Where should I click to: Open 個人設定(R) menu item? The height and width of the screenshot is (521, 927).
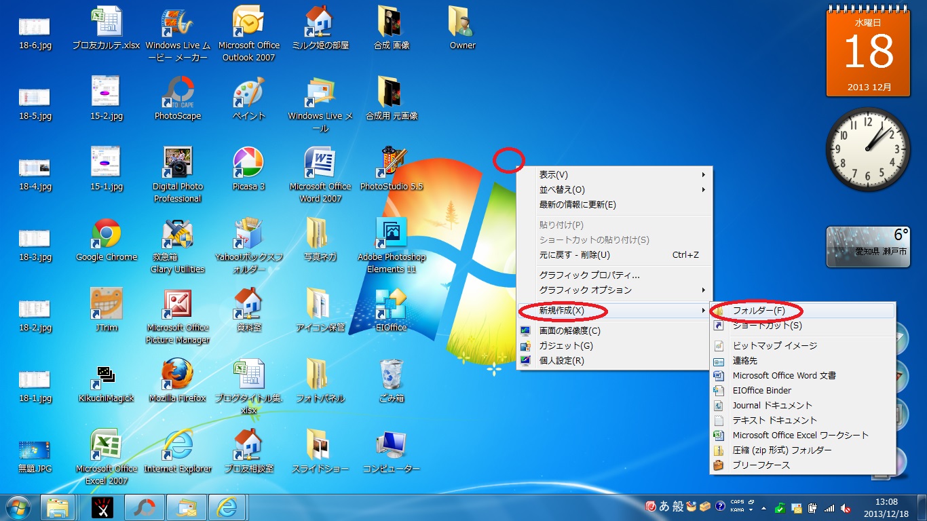point(614,361)
